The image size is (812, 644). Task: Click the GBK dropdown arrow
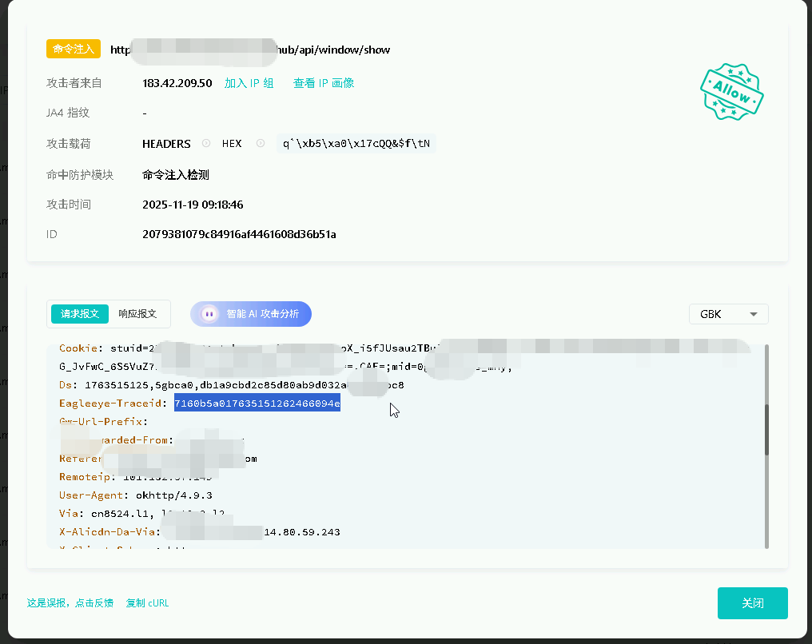(x=753, y=315)
